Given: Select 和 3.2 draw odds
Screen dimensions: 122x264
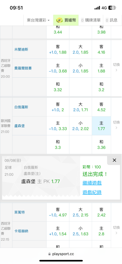Looking at the screenshot, I should 101,87.
